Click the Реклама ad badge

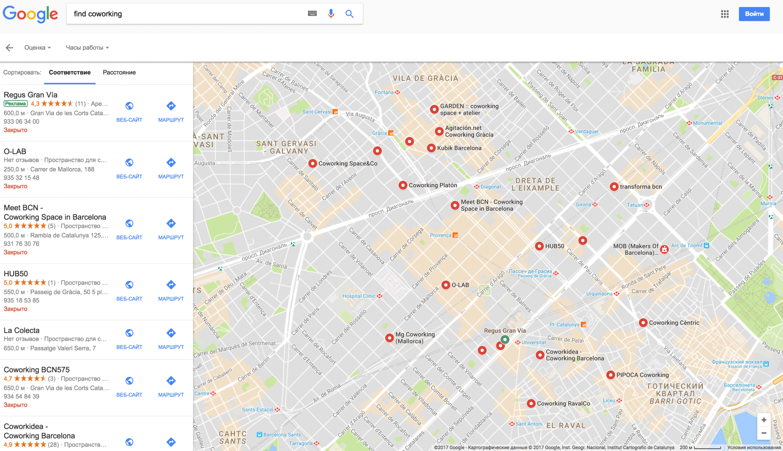[16, 104]
